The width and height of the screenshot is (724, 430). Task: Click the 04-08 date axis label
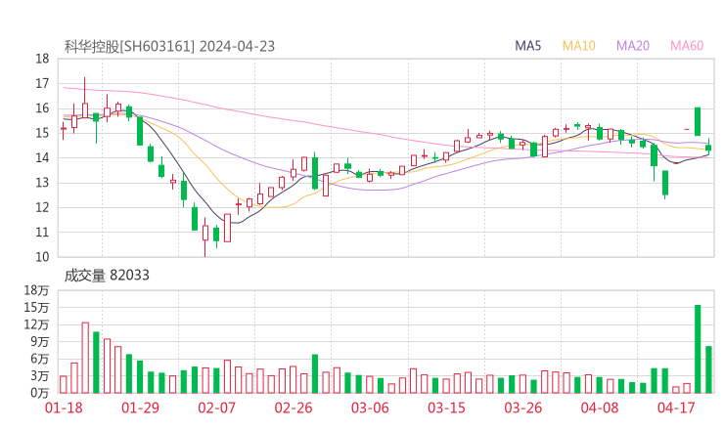[x=600, y=408]
